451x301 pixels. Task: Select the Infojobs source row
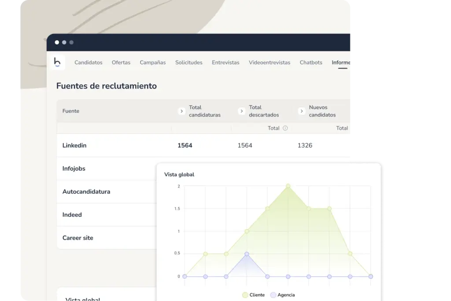[107, 169]
